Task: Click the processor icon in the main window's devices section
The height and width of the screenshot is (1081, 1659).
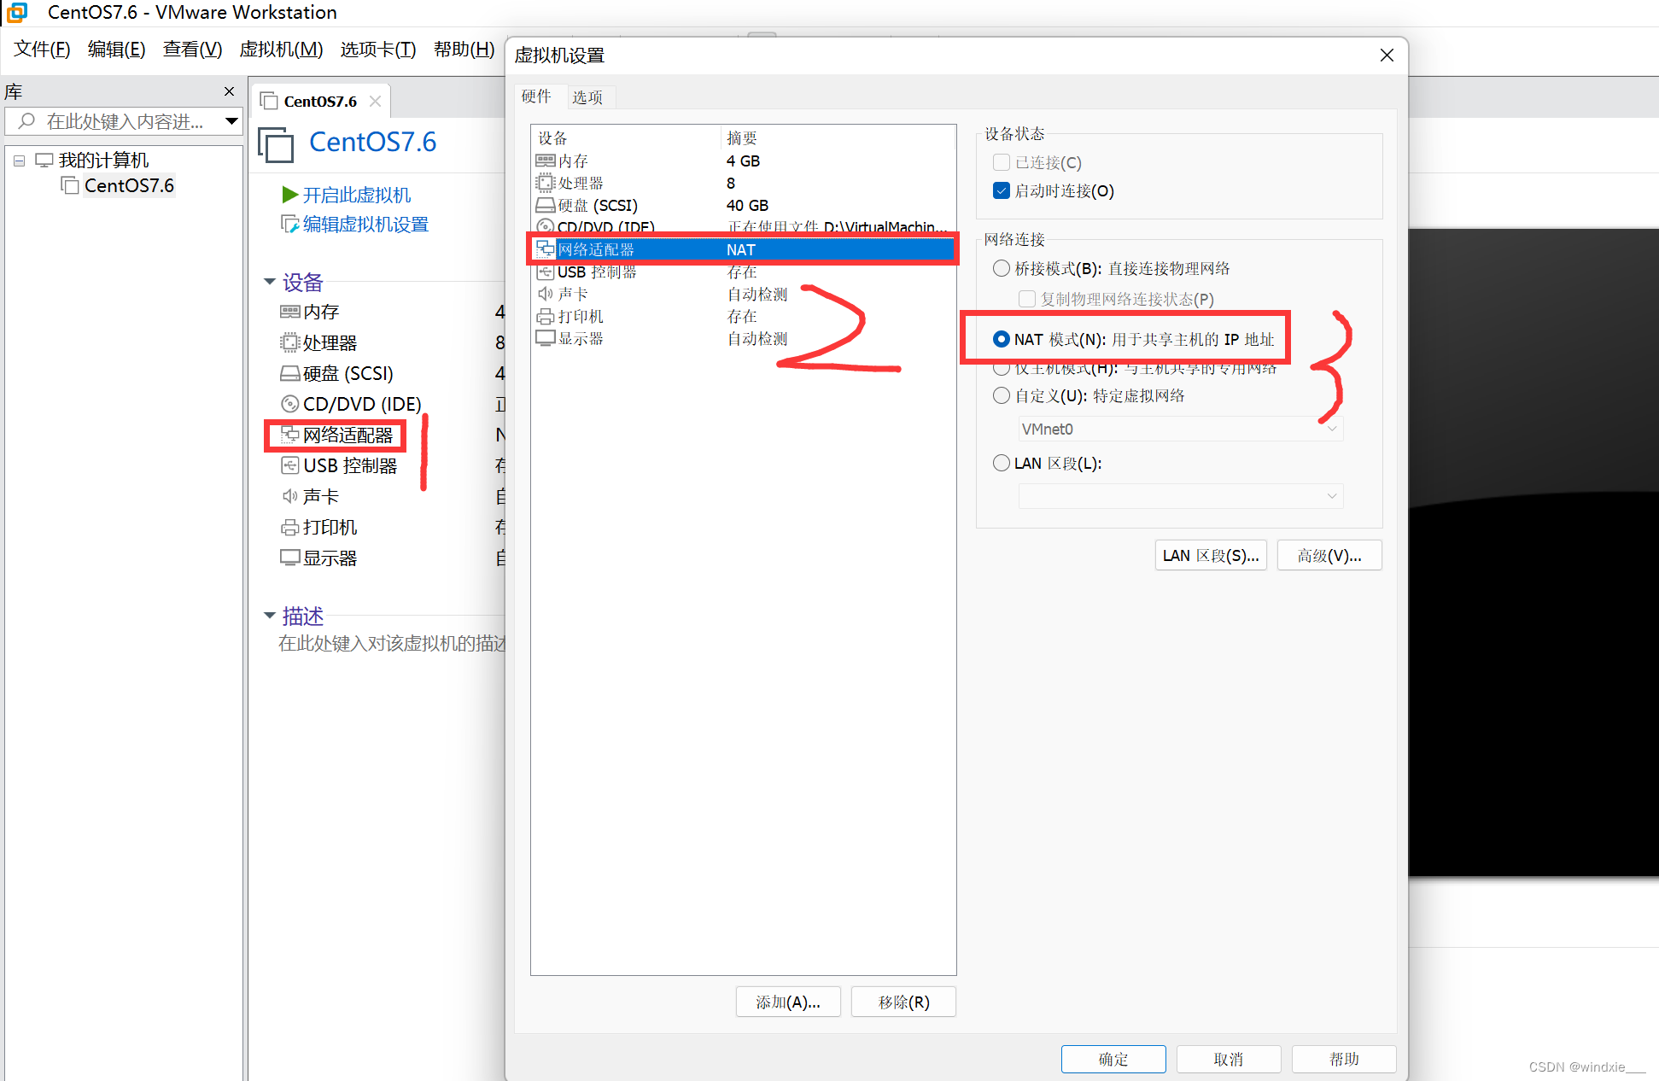Action: (x=290, y=342)
